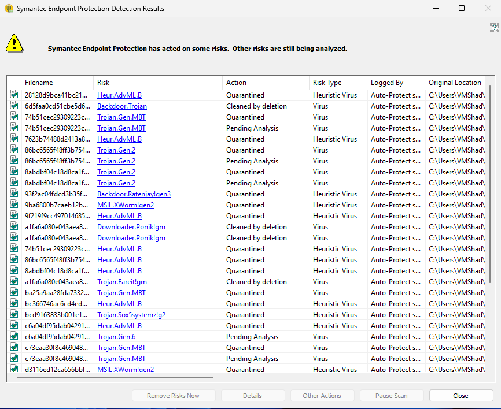
Task: Click row icon of quarantined 74b51cec29309223c Trojan.Gen.MBT row
Action: pyautogui.click(x=14, y=117)
